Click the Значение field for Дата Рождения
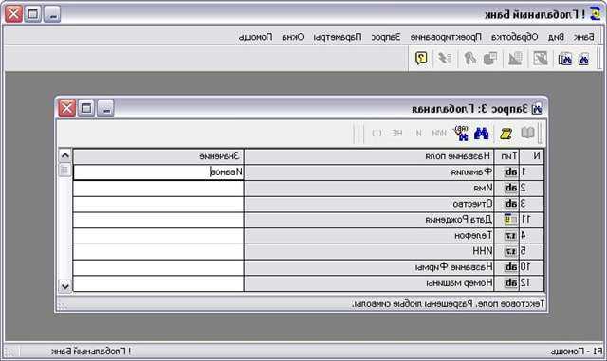This screenshot has width=607, height=361. [158, 220]
